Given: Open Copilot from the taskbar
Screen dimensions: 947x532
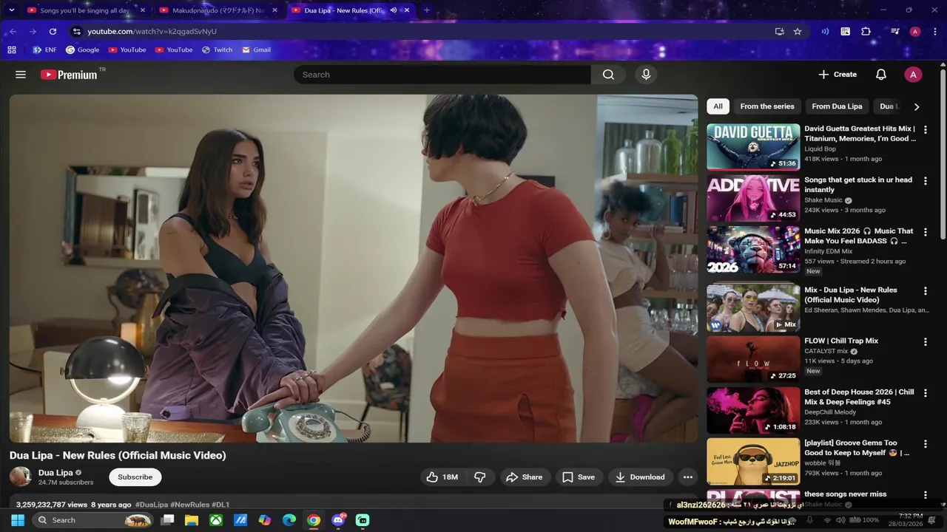Looking at the screenshot, I should pos(265,520).
